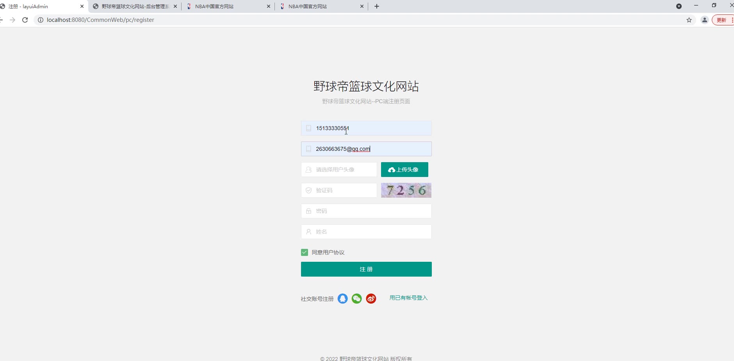Bookmark this page with the star icon
Image resolution: width=734 pixels, height=361 pixels.
[x=689, y=20]
